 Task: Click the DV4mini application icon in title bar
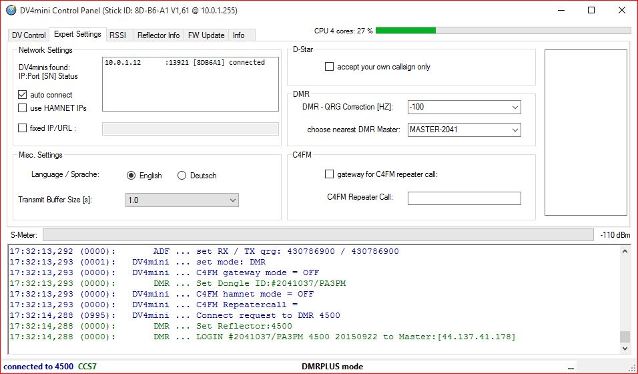pyautogui.click(x=11, y=10)
